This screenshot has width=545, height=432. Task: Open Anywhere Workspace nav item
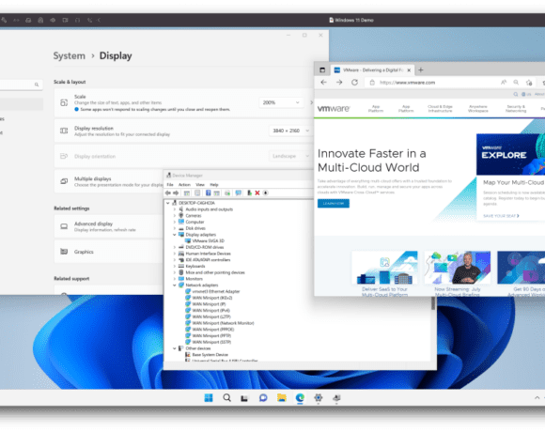(478, 109)
